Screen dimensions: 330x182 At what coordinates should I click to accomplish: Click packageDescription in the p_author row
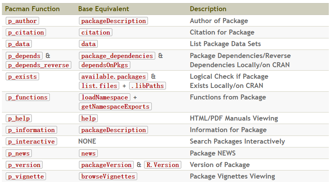pyautogui.click(x=113, y=21)
